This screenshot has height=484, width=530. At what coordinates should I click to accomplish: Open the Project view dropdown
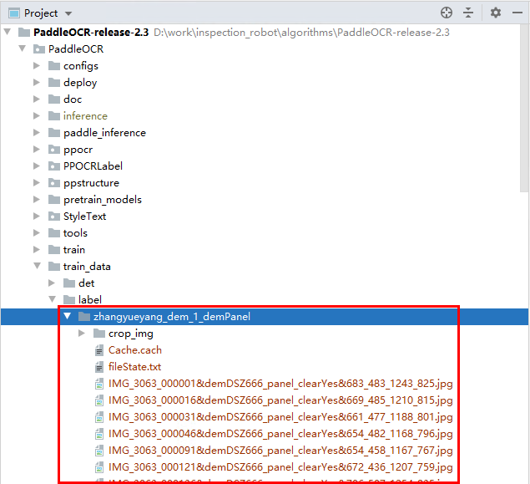(x=68, y=13)
